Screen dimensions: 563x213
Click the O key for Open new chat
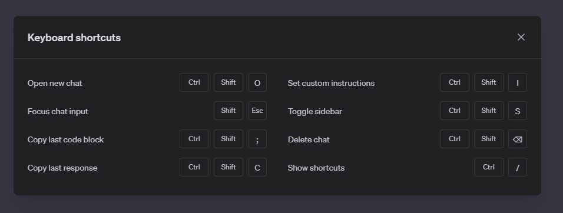click(257, 83)
